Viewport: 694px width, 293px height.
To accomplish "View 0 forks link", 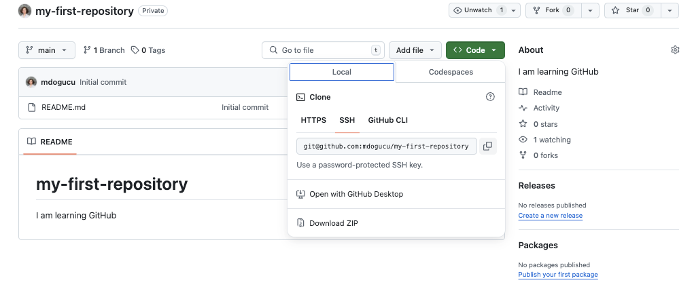I will [545, 155].
